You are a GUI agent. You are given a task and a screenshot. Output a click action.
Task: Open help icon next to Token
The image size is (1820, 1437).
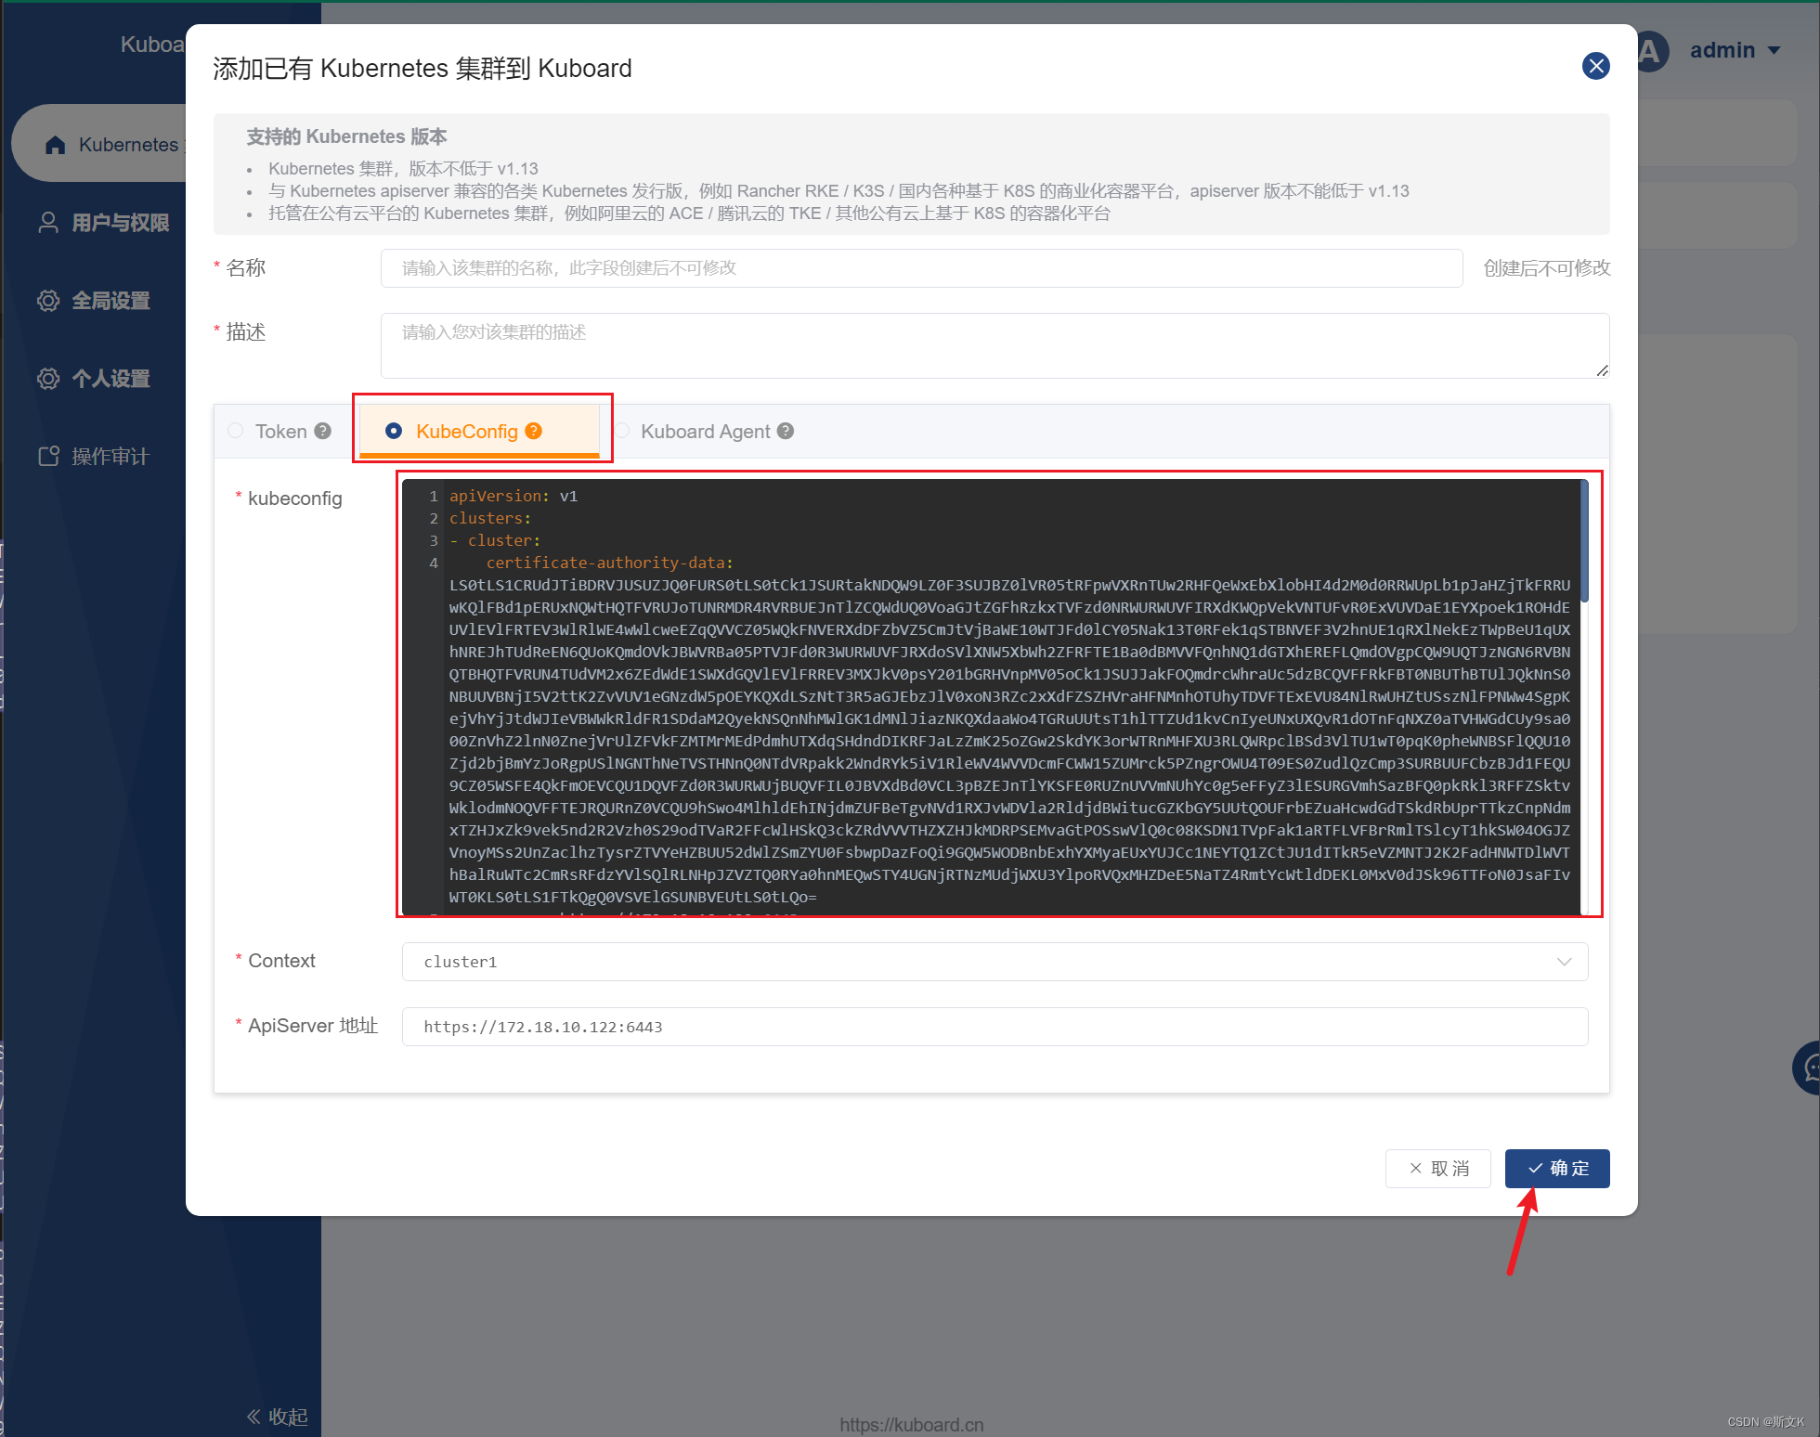point(322,431)
